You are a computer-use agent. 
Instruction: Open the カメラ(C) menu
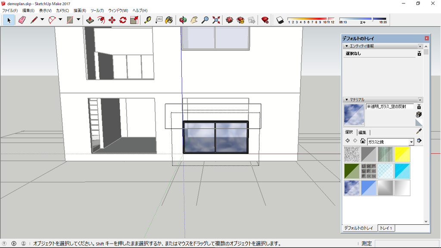(x=62, y=10)
